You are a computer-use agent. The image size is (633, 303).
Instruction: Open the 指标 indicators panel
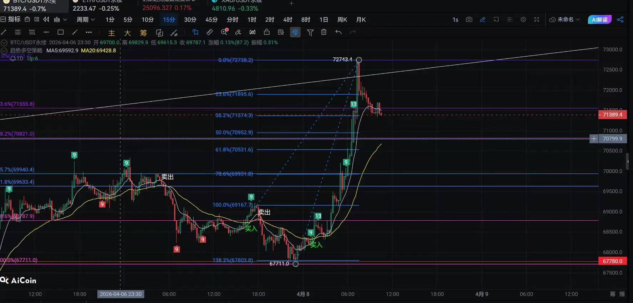(11, 19)
